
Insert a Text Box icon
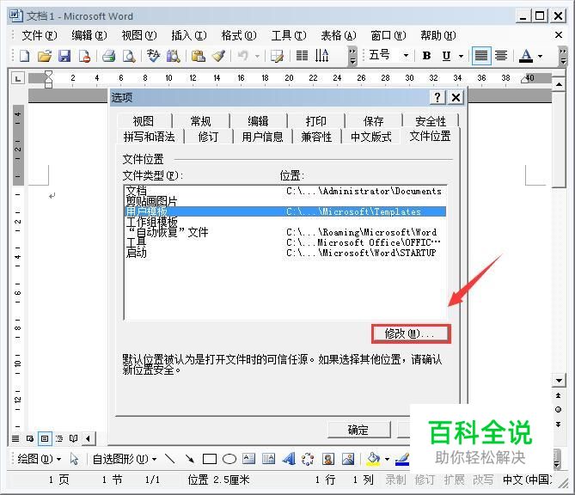click(249, 459)
